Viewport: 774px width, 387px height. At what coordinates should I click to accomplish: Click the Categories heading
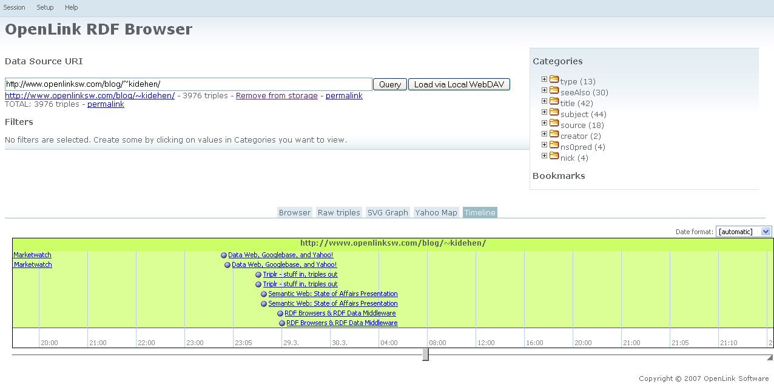(x=557, y=61)
